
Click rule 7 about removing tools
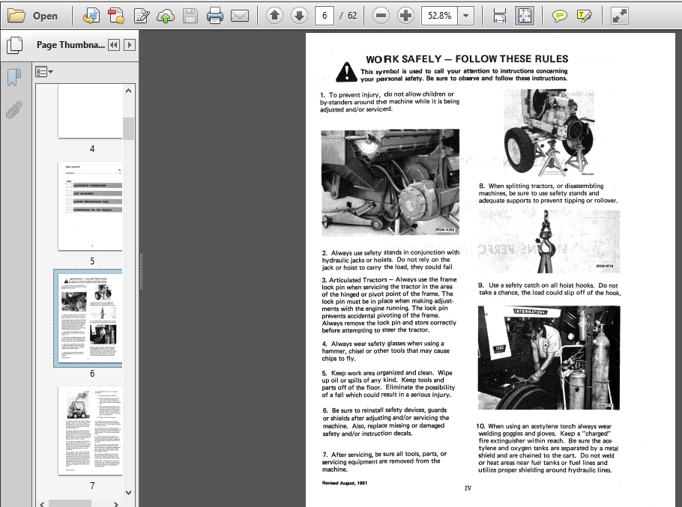tap(384, 462)
